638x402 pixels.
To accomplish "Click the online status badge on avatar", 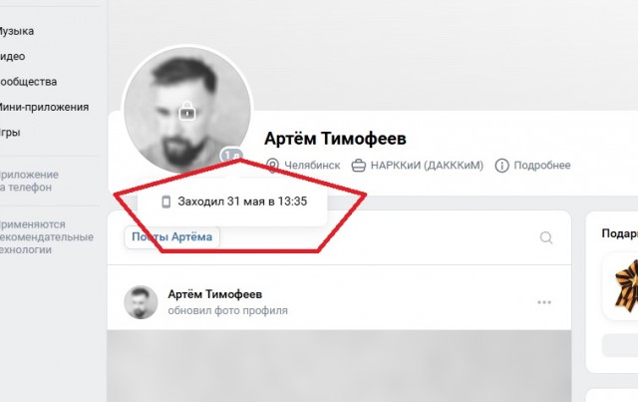I will click(x=231, y=156).
